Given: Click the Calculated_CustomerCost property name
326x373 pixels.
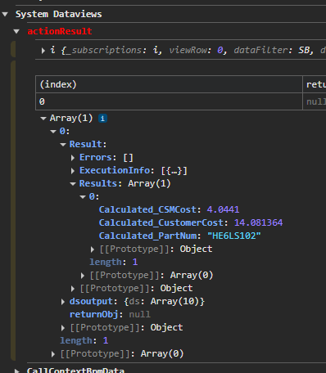Looking at the screenshot, I should pos(161,222).
